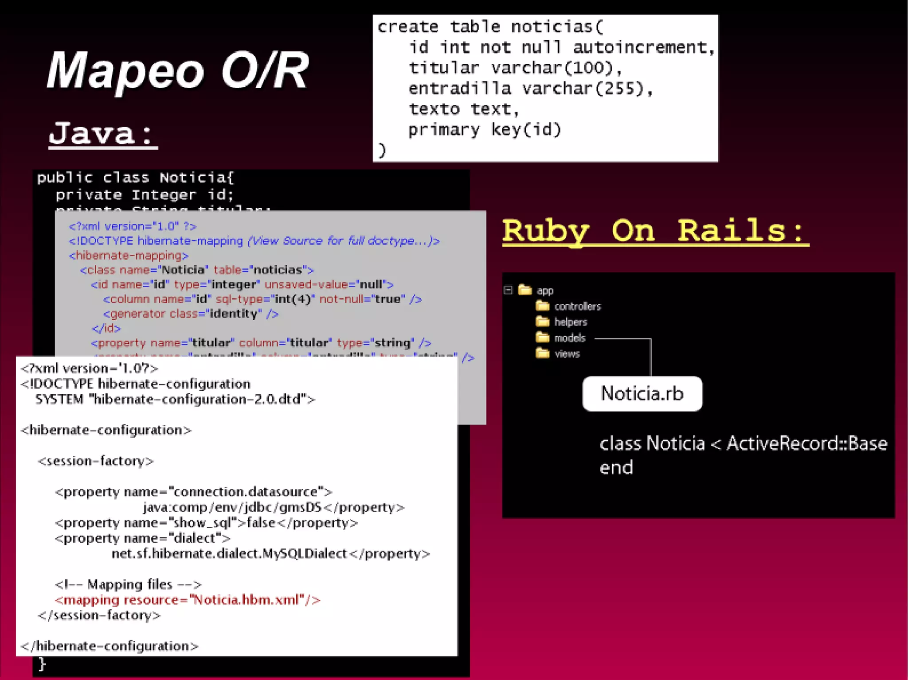Click the models folder icon
This screenshot has width=908, height=680.
coord(543,338)
